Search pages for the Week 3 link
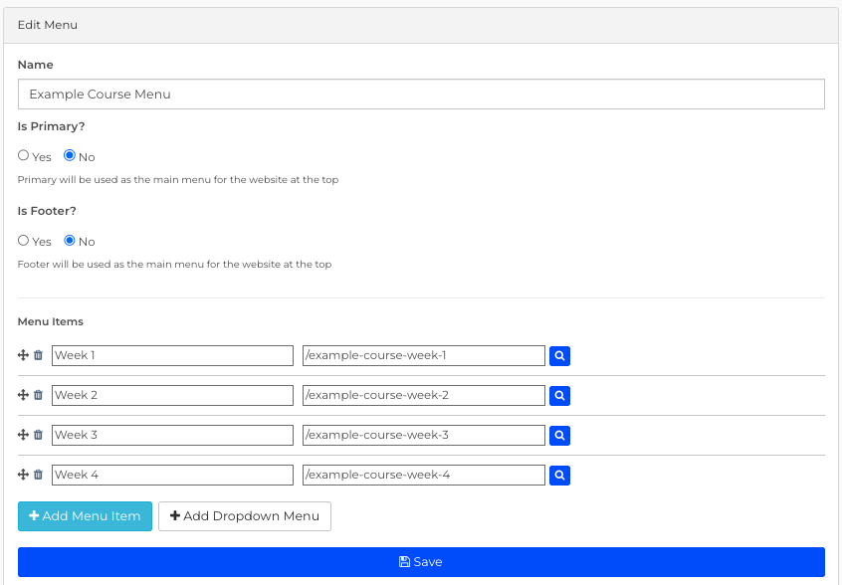This screenshot has width=842, height=585. 559,435
